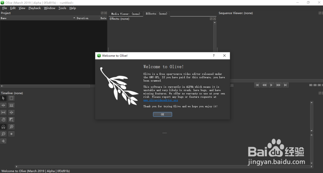
Task: Switch to Media Viewer tab
Action: [x=126, y=14]
